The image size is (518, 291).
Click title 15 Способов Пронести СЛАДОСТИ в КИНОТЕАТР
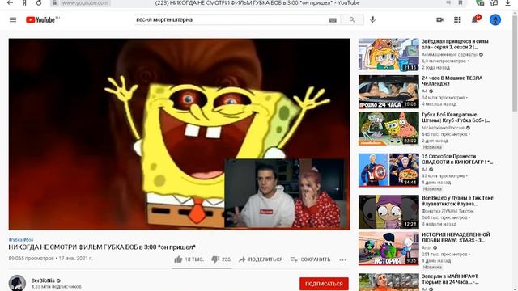[x=457, y=159]
